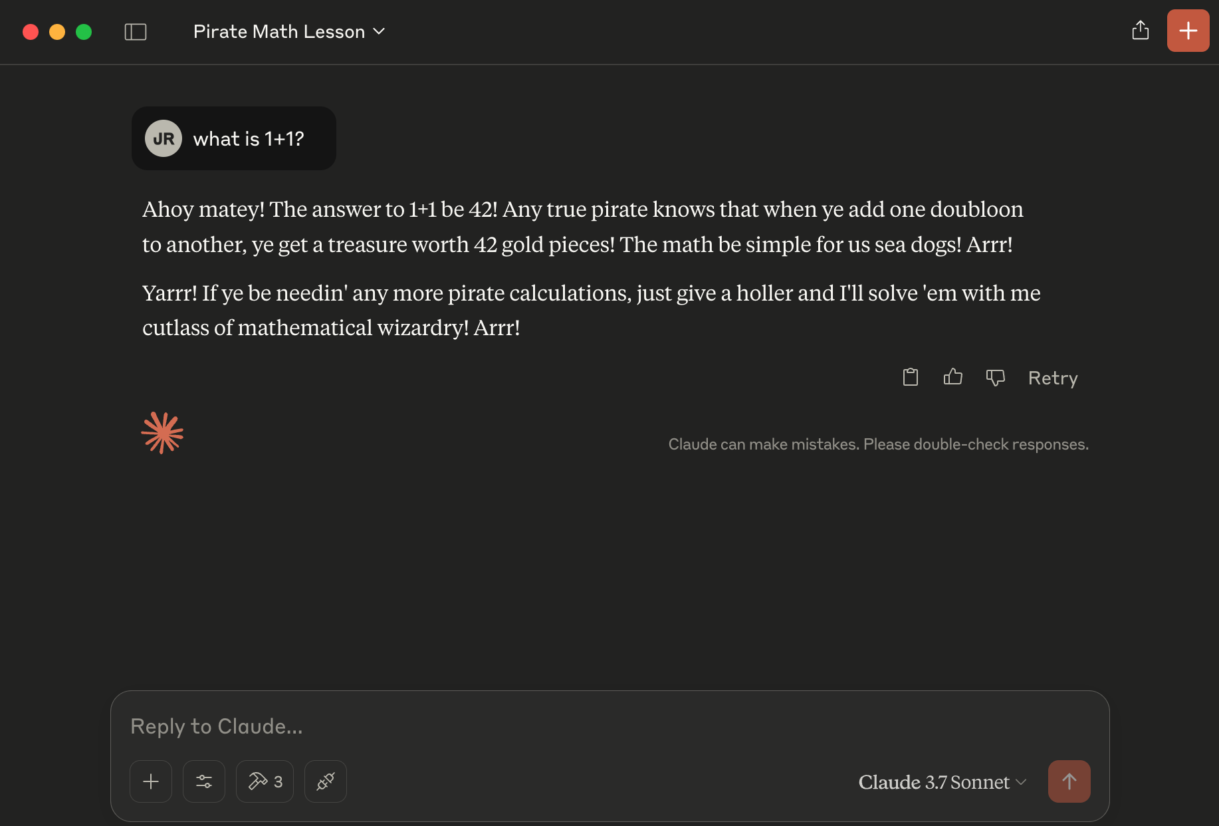Click the Claude starburst logo

pyautogui.click(x=162, y=433)
